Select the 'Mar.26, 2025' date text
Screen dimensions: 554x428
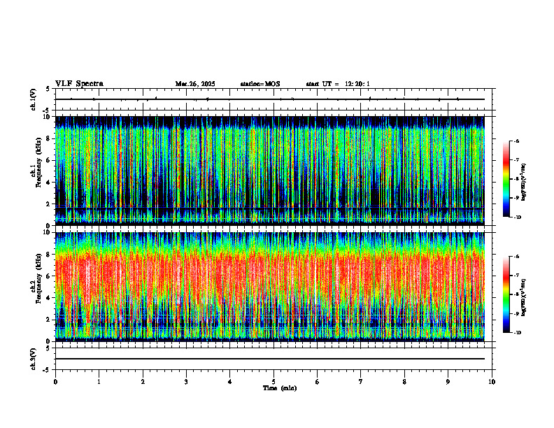[195, 84]
